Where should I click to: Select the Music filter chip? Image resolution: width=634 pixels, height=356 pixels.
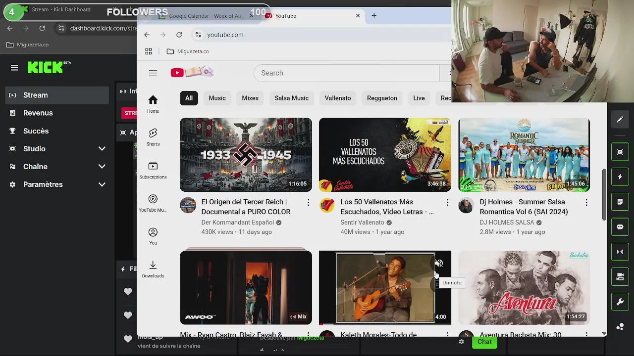click(217, 98)
